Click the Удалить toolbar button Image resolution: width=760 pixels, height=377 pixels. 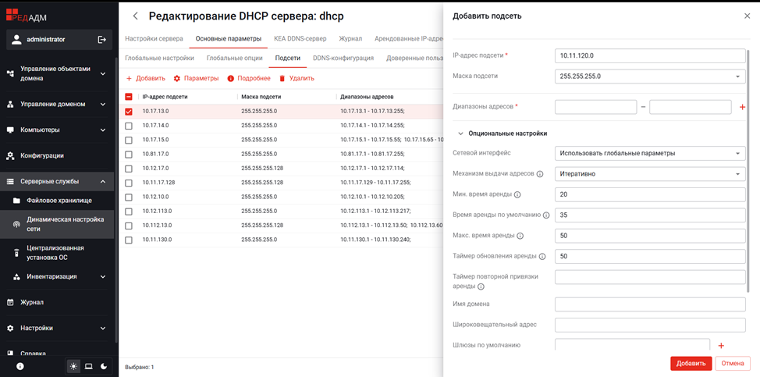(297, 78)
